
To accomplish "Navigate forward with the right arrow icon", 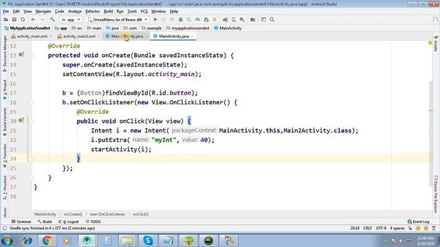I will (x=42, y=20).
